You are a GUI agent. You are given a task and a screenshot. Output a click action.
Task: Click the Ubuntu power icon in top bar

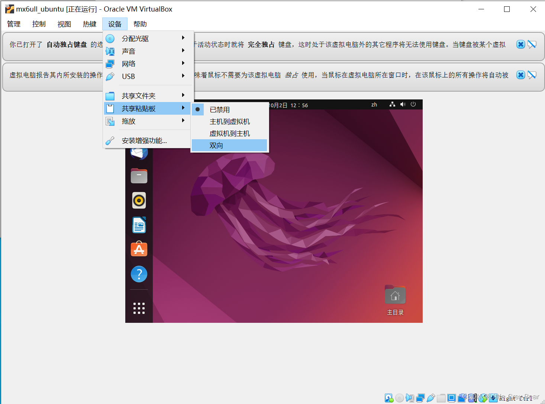click(x=413, y=105)
